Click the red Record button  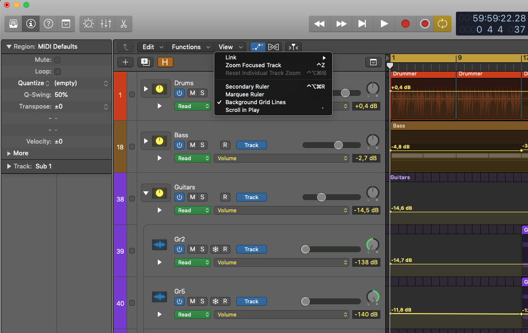[x=405, y=23]
